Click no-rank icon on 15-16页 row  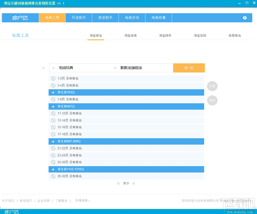click(x=53, y=127)
